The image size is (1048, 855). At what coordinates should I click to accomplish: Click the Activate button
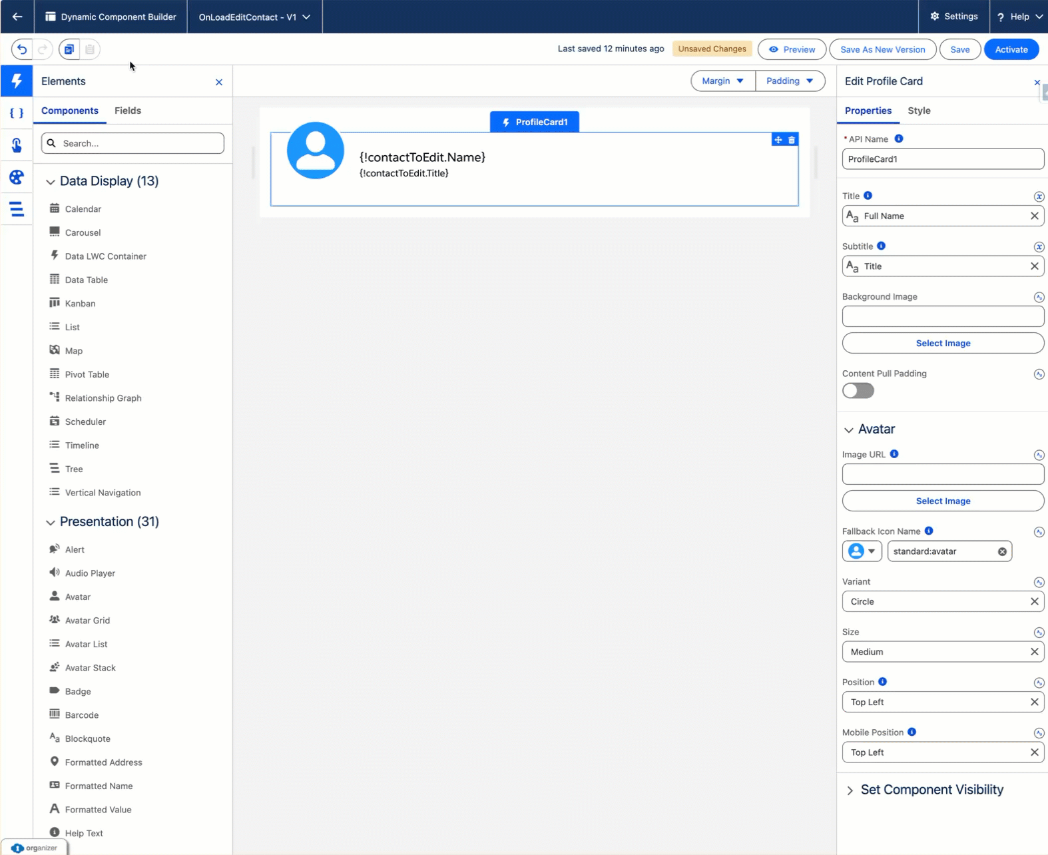[1011, 49]
